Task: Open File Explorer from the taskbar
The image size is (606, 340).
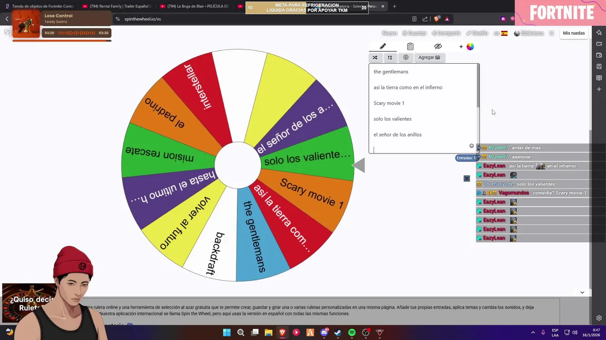Action: click(x=268, y=332)
